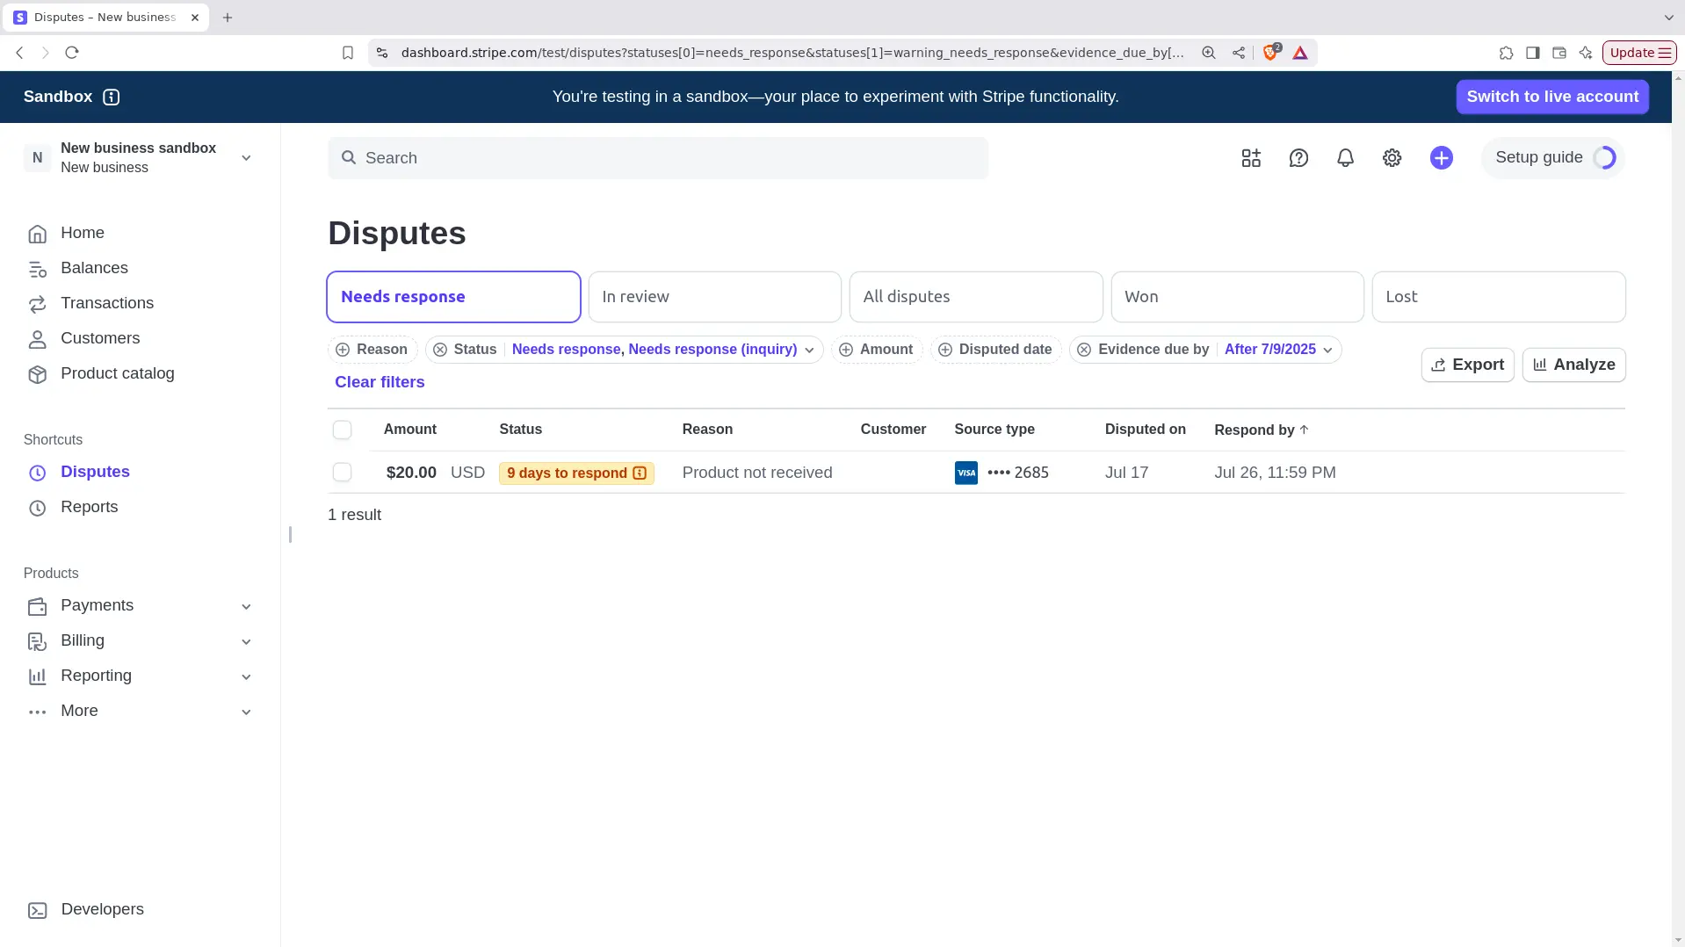This screenshot has width=1685, height=947.
Task: Open the settings gear
Action: click(1392, 158)
